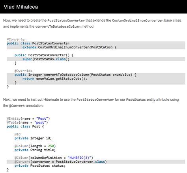Click the 'super(PostStatus.class);' line
This screenshot has height=173, width=187.
[x=46, y=59]
